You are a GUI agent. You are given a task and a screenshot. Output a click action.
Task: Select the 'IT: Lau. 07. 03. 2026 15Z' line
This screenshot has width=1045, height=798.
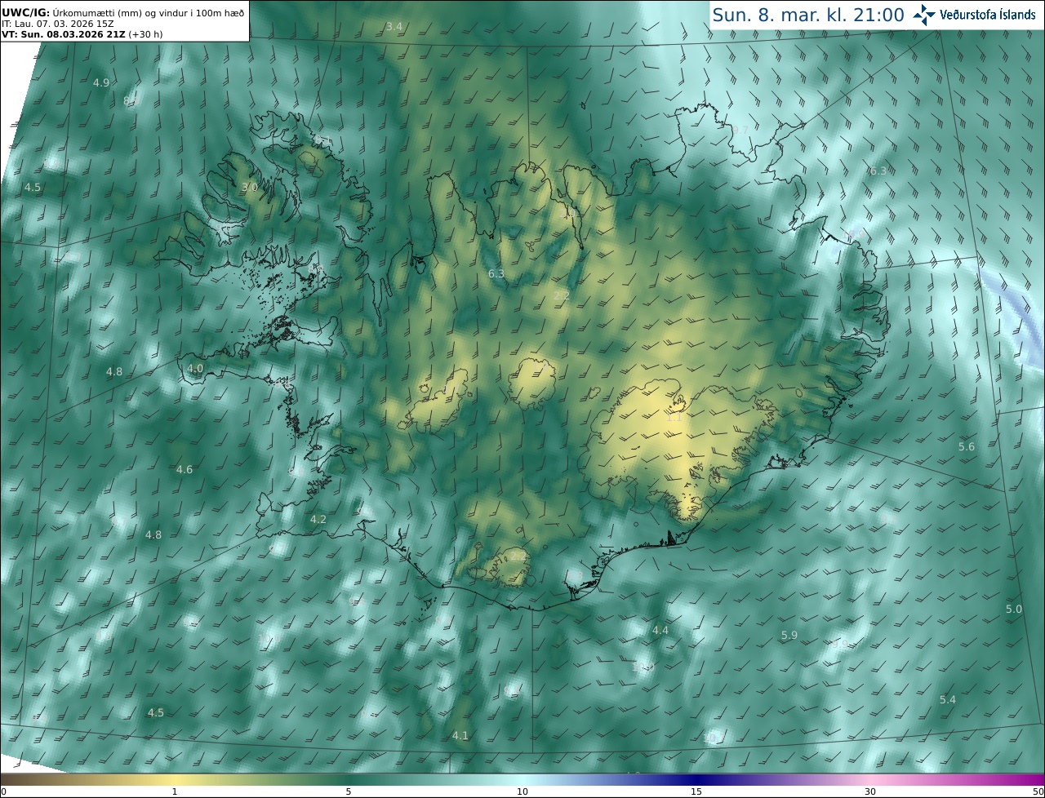[x=57, y=23]
